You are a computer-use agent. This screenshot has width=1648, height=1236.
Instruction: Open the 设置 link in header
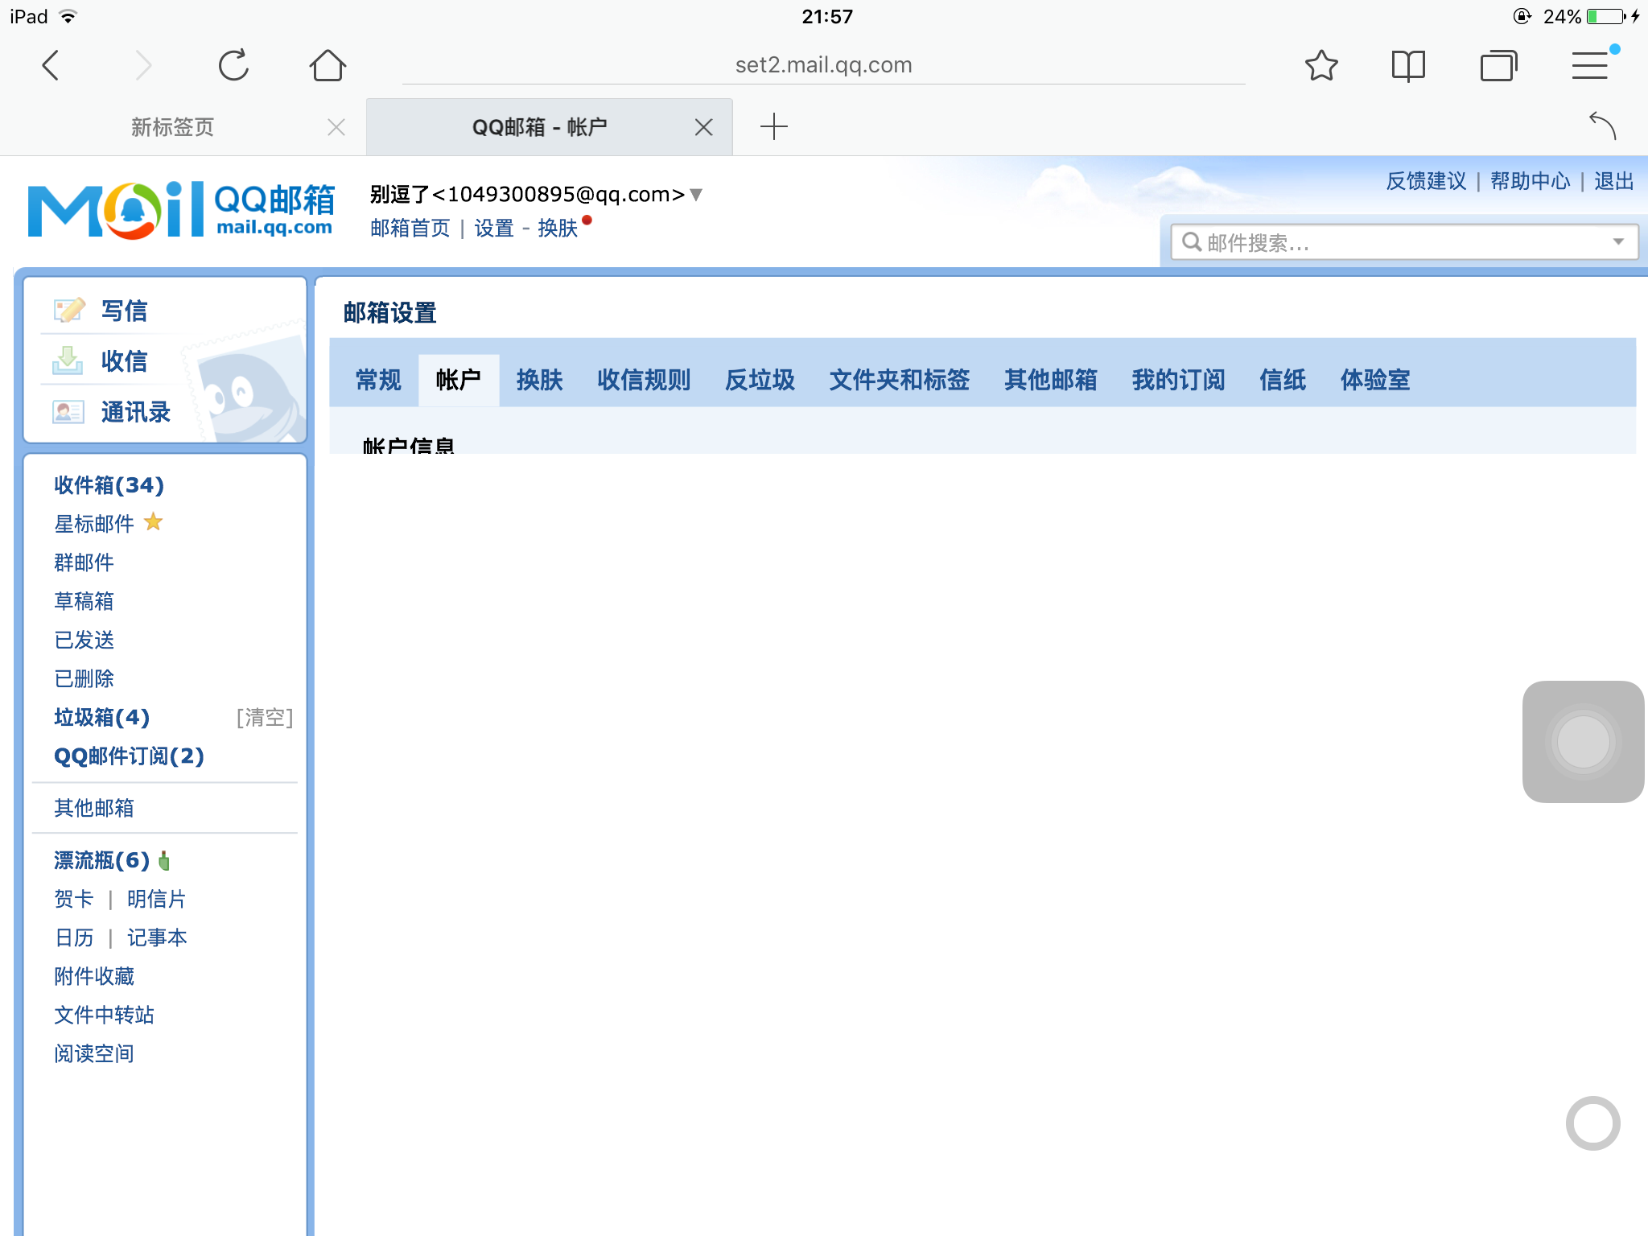point(493,229)
